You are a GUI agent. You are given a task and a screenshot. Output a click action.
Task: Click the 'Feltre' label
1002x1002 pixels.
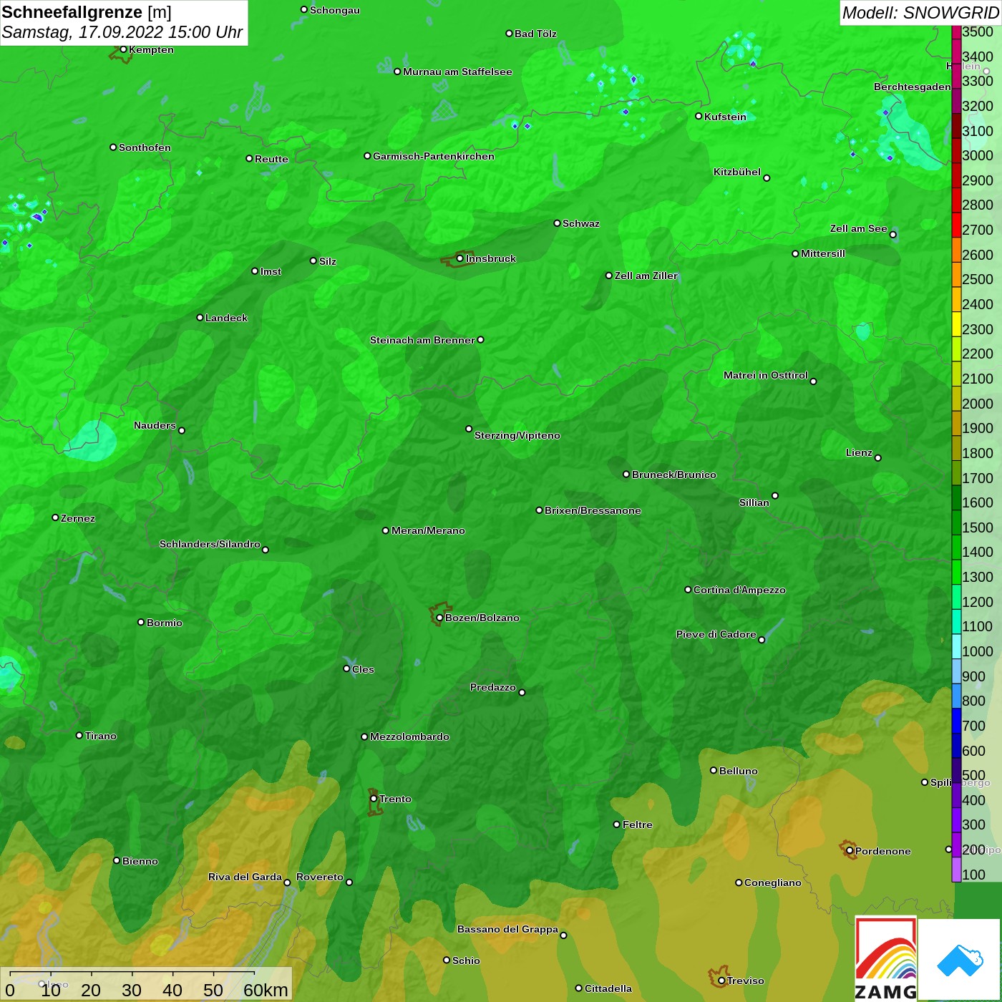[x=637, y=825]
